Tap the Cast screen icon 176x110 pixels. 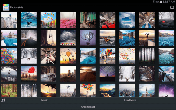click(172, 7)
